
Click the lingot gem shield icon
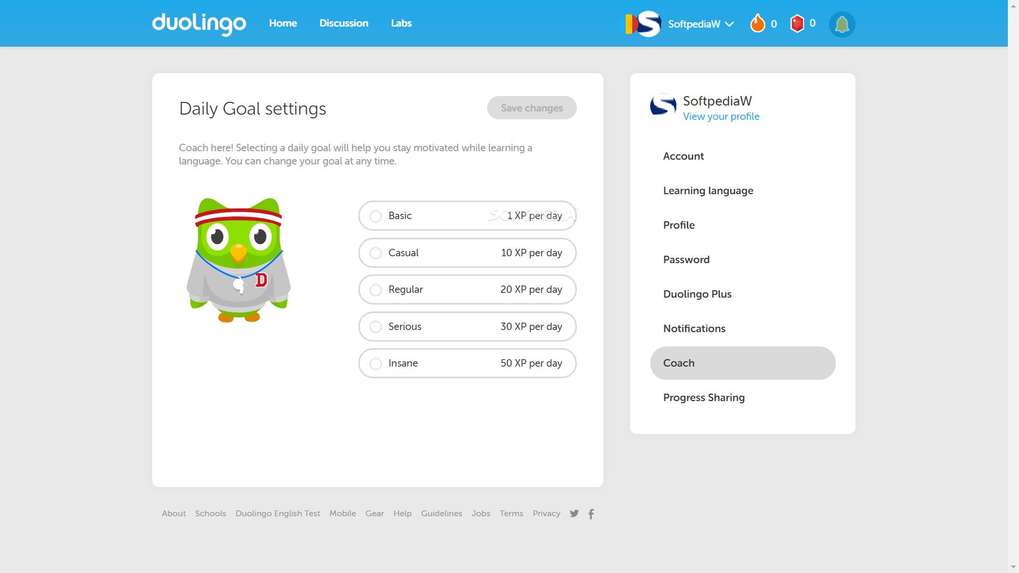(x=797, y=23)
